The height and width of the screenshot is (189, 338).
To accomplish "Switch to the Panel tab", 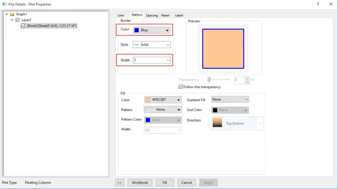I will click(x=165, y=15).
